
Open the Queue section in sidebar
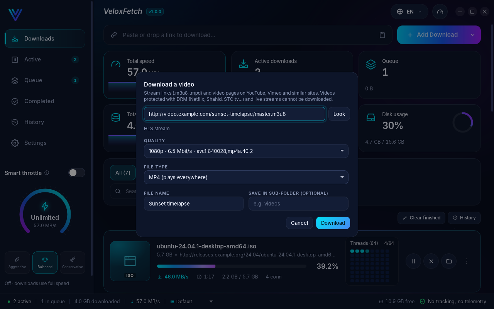tap(45, 80)
